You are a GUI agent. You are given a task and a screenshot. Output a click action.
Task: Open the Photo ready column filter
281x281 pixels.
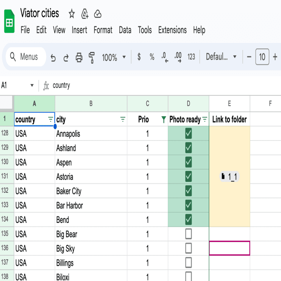point(205,119)
